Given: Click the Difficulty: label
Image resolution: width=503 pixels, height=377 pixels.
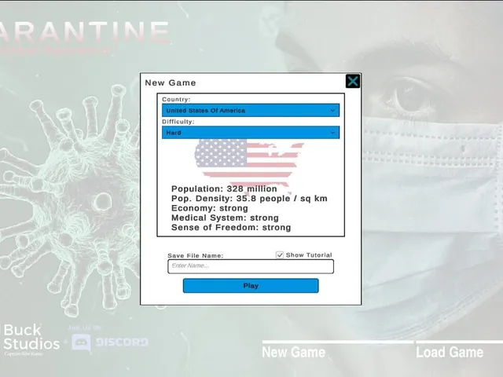Looking at the screenshot, I should (178, 122).
